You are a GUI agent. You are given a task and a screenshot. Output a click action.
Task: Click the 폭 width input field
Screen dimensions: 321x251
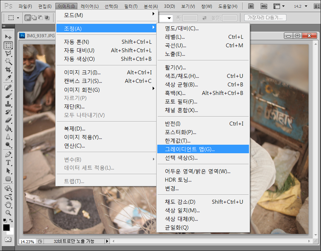190,18
